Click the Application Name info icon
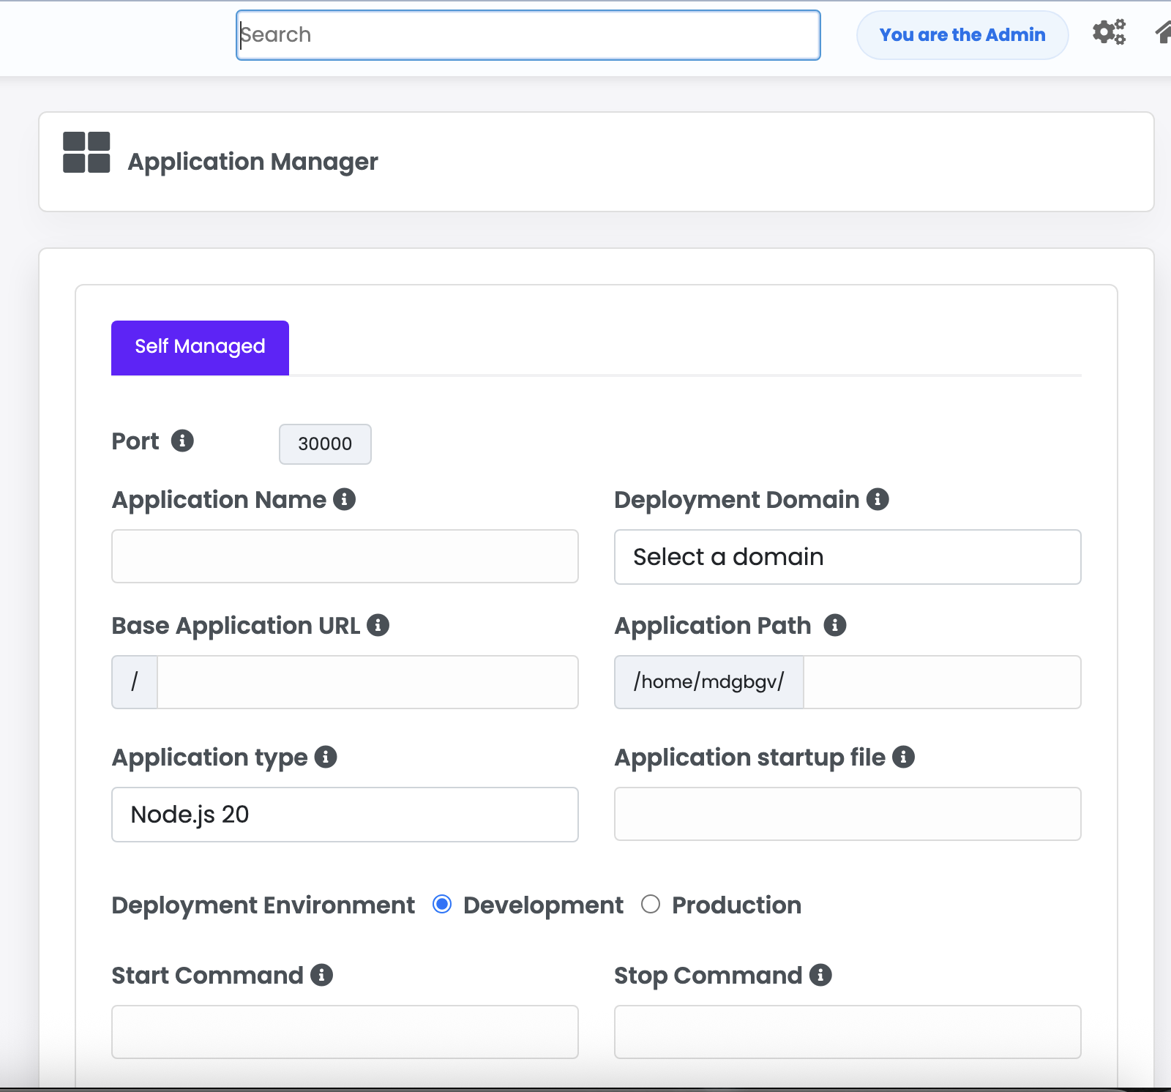The image size is (1171, 1092). click(x=344, y=499)
